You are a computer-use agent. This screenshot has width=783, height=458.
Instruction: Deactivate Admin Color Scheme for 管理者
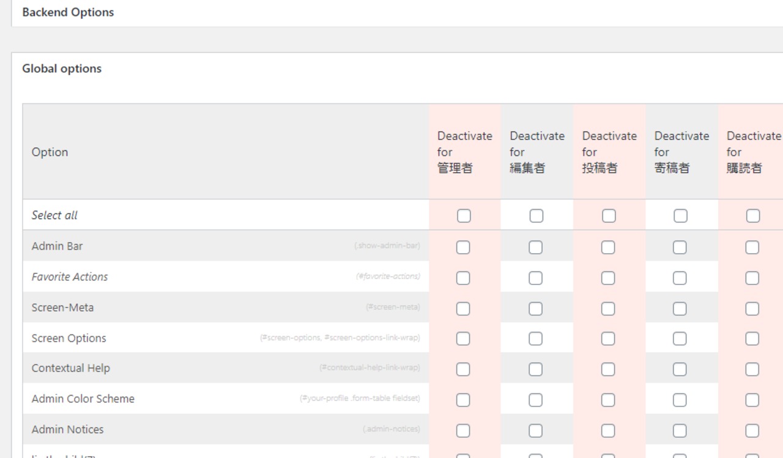click(x=463, y=400)
